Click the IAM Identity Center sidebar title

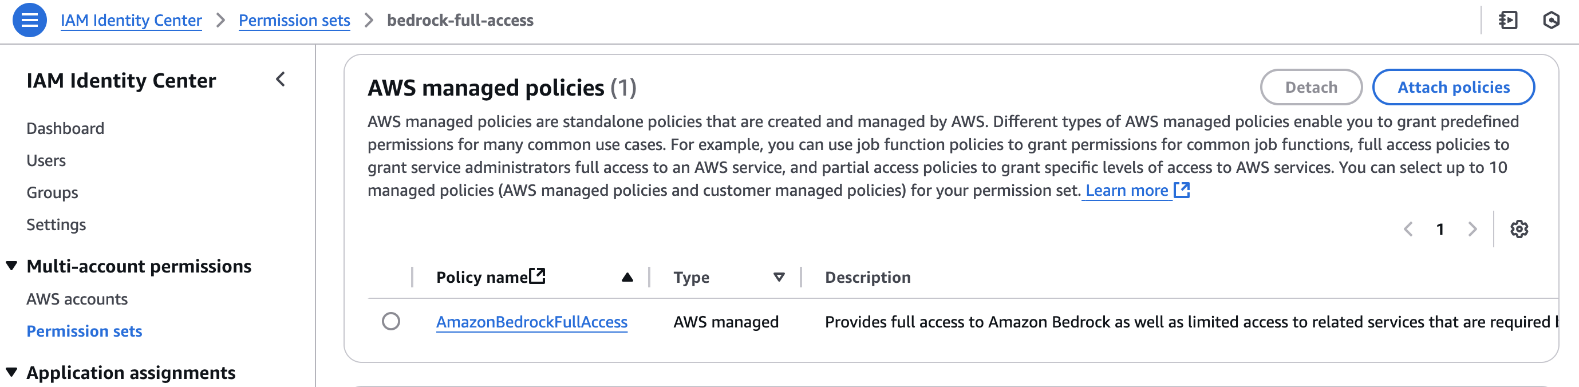121,80
